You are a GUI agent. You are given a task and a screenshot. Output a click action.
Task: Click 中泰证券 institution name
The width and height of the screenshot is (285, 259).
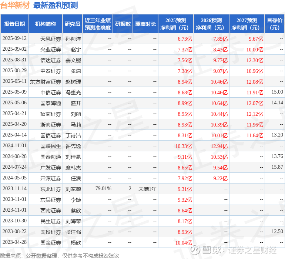(x=51, y=71)
